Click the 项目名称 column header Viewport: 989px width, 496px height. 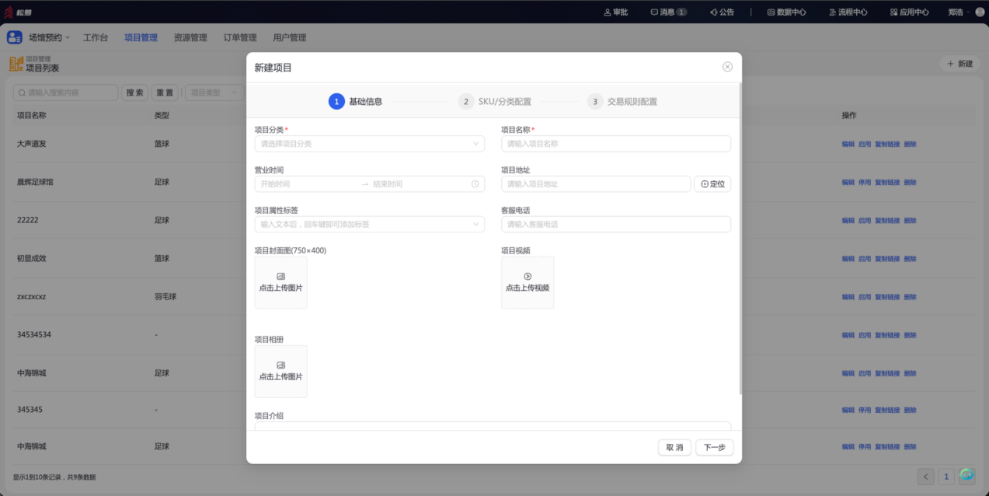[x=32, y=115]
